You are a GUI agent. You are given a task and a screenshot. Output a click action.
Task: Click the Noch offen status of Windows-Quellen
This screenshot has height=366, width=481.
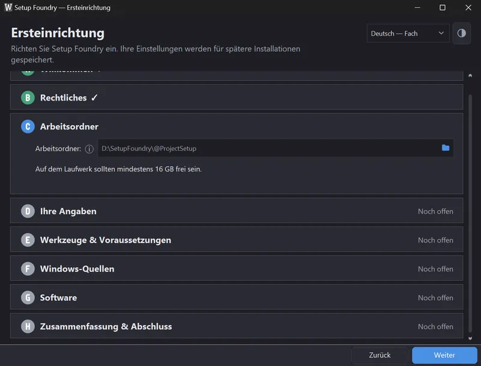435,269
